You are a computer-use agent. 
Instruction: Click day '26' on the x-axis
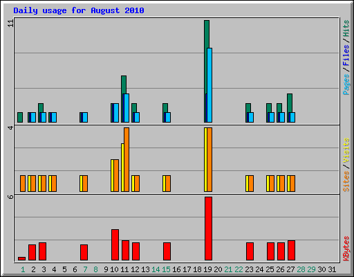280,269
